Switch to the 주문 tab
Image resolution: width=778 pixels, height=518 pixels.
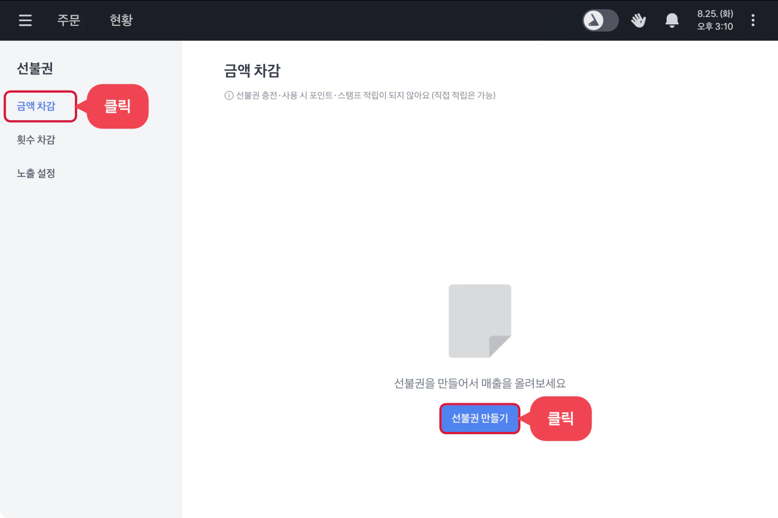point(69,20)
